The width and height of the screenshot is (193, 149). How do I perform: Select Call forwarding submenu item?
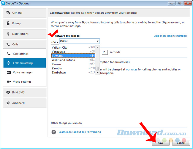(25, 63)
